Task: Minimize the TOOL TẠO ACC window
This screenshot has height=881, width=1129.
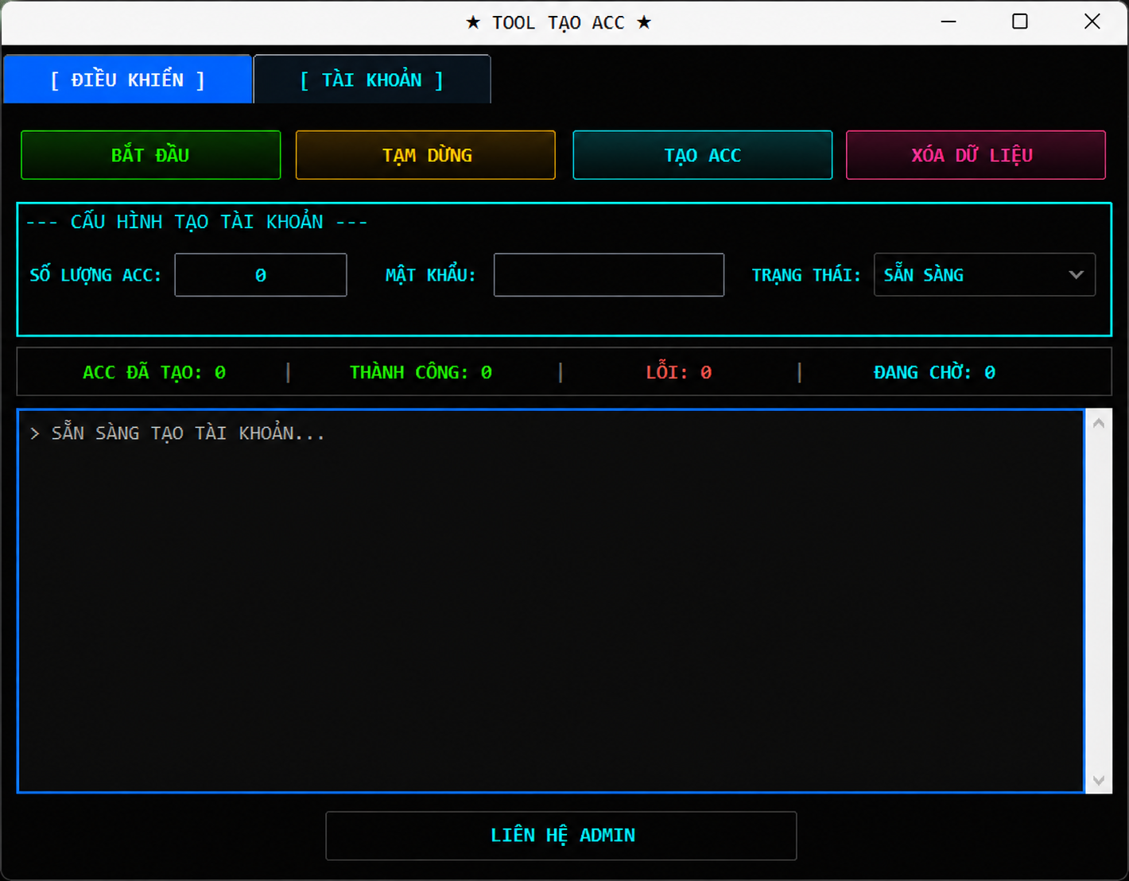Action: click(949, 22)
